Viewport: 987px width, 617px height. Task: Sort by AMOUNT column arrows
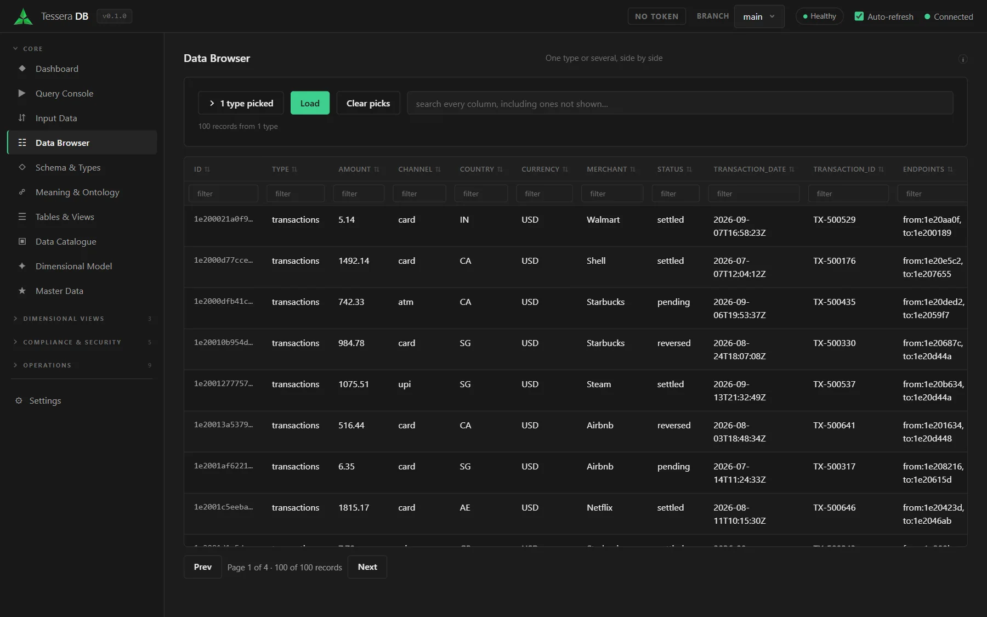[377, 169]
